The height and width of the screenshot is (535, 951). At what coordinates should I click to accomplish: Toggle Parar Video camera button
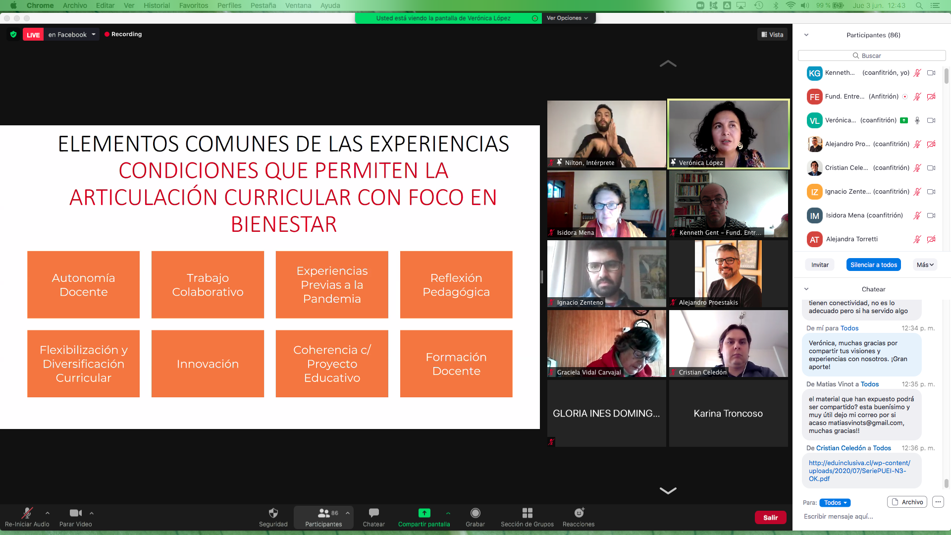coord(75,513)
